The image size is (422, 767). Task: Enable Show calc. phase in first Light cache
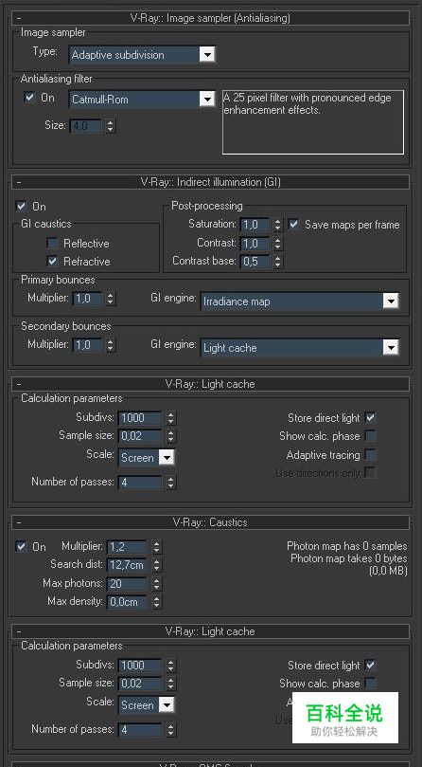point(371,436)
